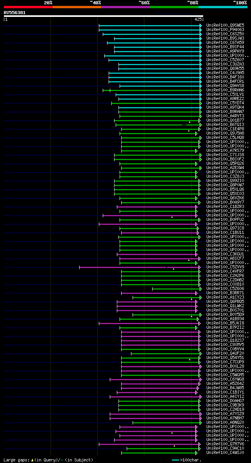
Task: Click the UniRef100_C5Z607 hit name
Action: click(225, 60)
